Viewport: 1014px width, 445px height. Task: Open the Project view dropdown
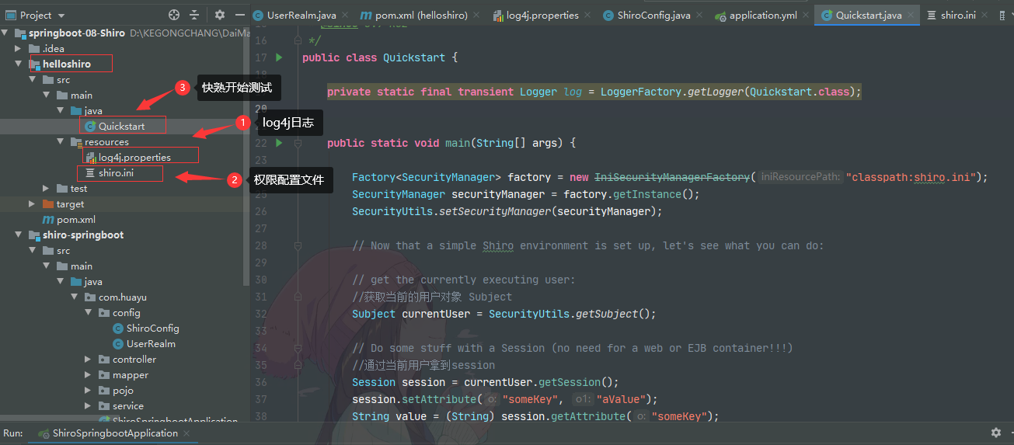(61, 15)
